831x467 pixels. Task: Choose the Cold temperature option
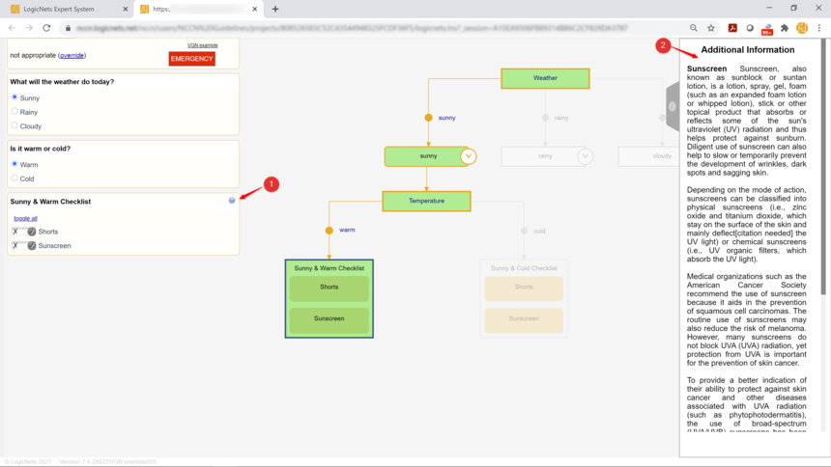click(14, 178)
